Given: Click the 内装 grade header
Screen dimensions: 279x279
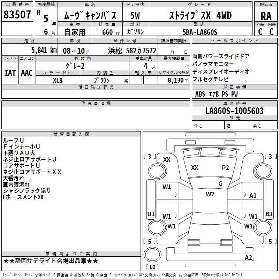Looking at the screenshot, I should click(272, 24).
